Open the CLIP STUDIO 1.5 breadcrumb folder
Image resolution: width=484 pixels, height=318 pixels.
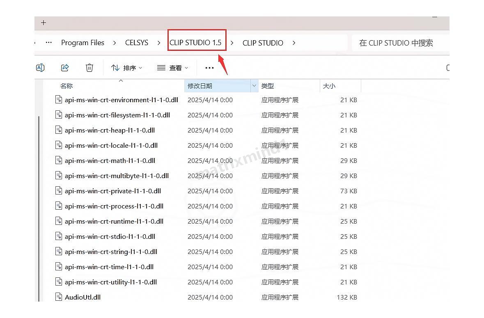point(195,43)
